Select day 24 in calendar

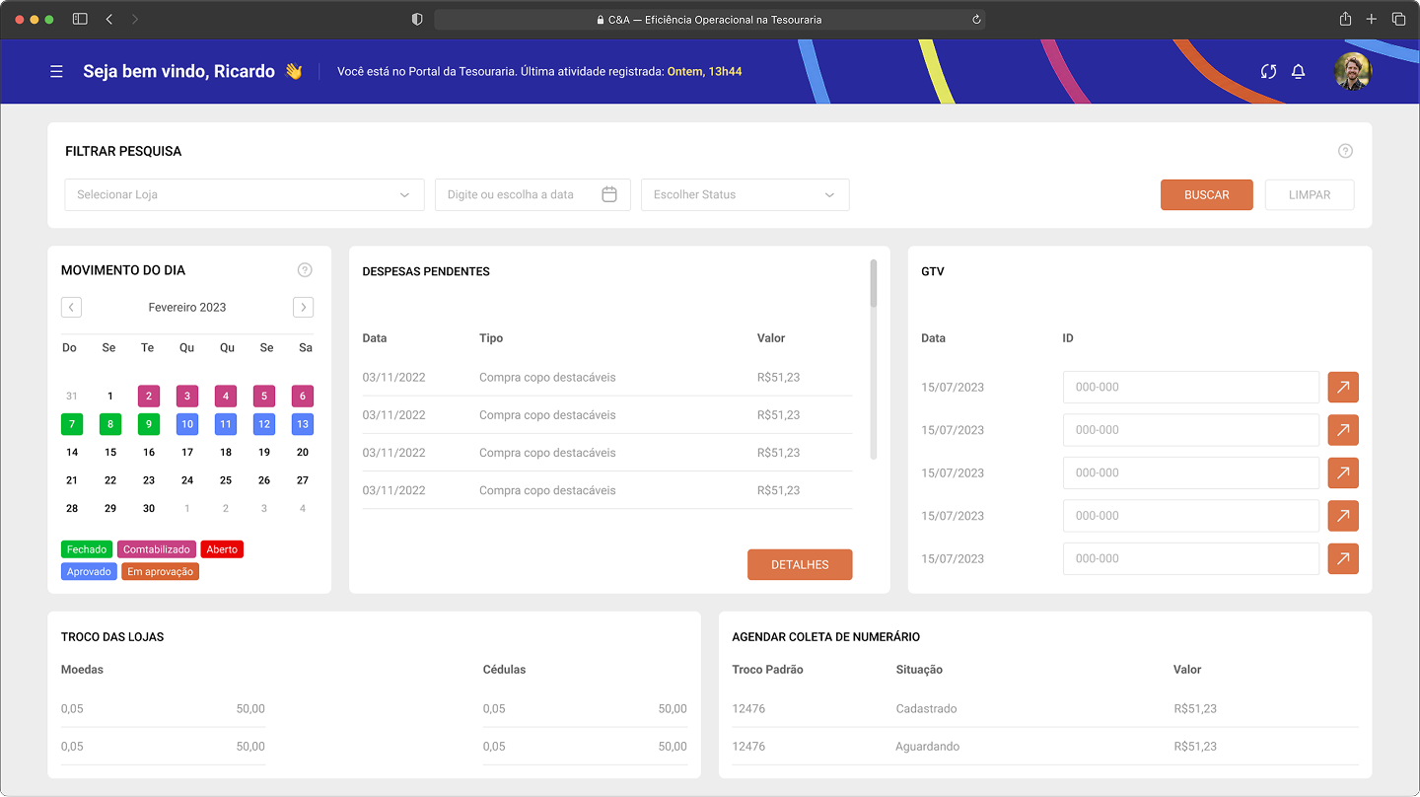tap(187, 480)
